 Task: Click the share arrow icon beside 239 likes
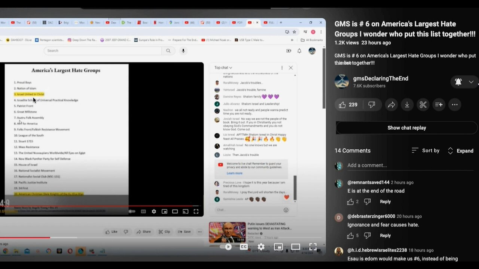[x=391, y=105]
